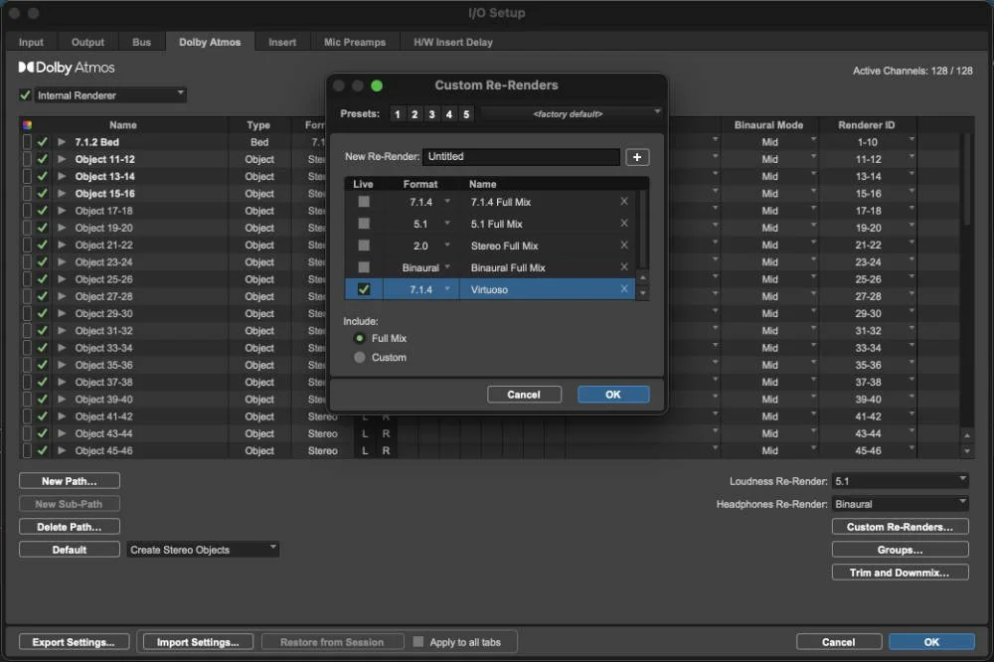Remove the 7.1.4 Full Mix re-render

624,202
